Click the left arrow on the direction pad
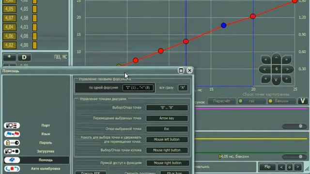This screenshot has width=310, height=174. coord(265,69)
